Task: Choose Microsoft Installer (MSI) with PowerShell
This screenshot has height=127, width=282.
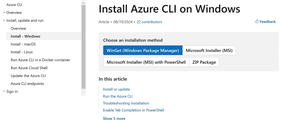Action: (x=146, y=62)
